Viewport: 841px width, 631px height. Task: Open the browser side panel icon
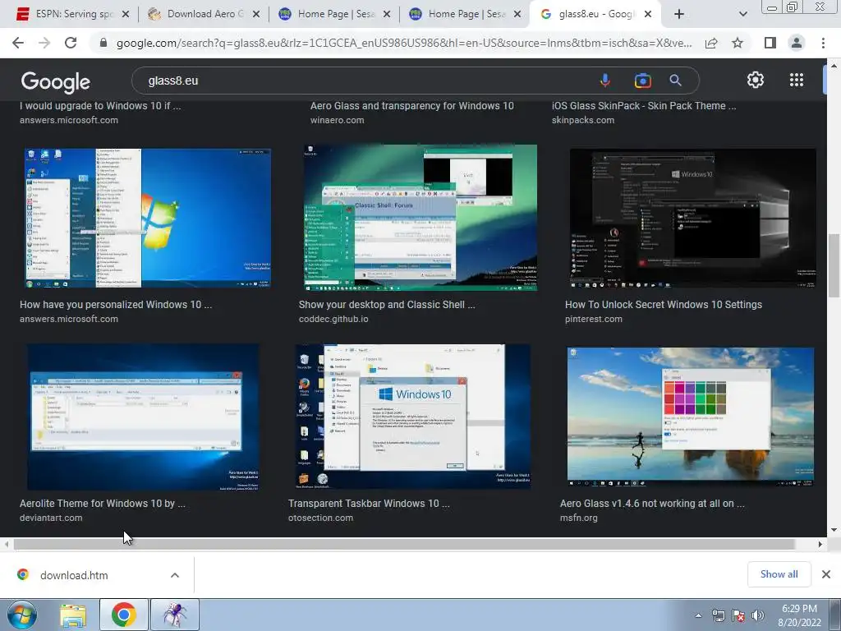tap(770, 43)
